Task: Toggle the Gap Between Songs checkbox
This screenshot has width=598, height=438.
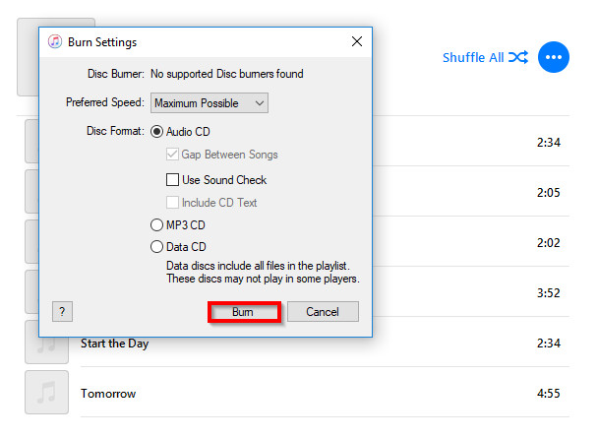Action: tap(173, 155)
